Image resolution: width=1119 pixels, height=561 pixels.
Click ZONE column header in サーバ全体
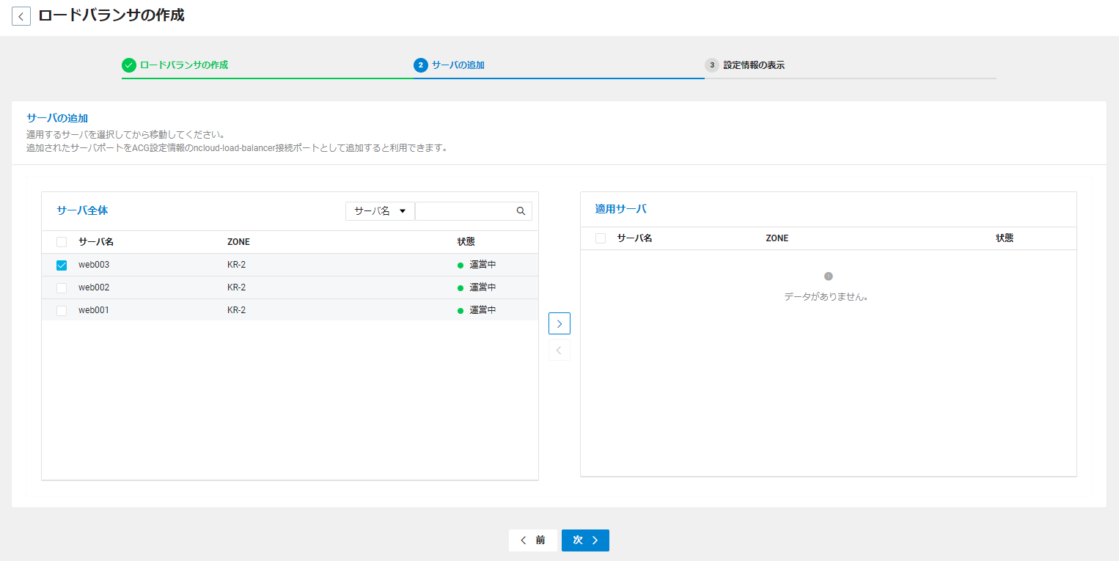pyautogui.click(x=238, y=242)
